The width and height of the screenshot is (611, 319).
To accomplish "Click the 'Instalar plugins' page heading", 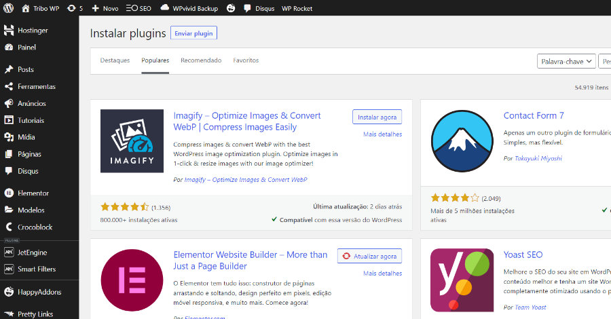I will (128, 33).
